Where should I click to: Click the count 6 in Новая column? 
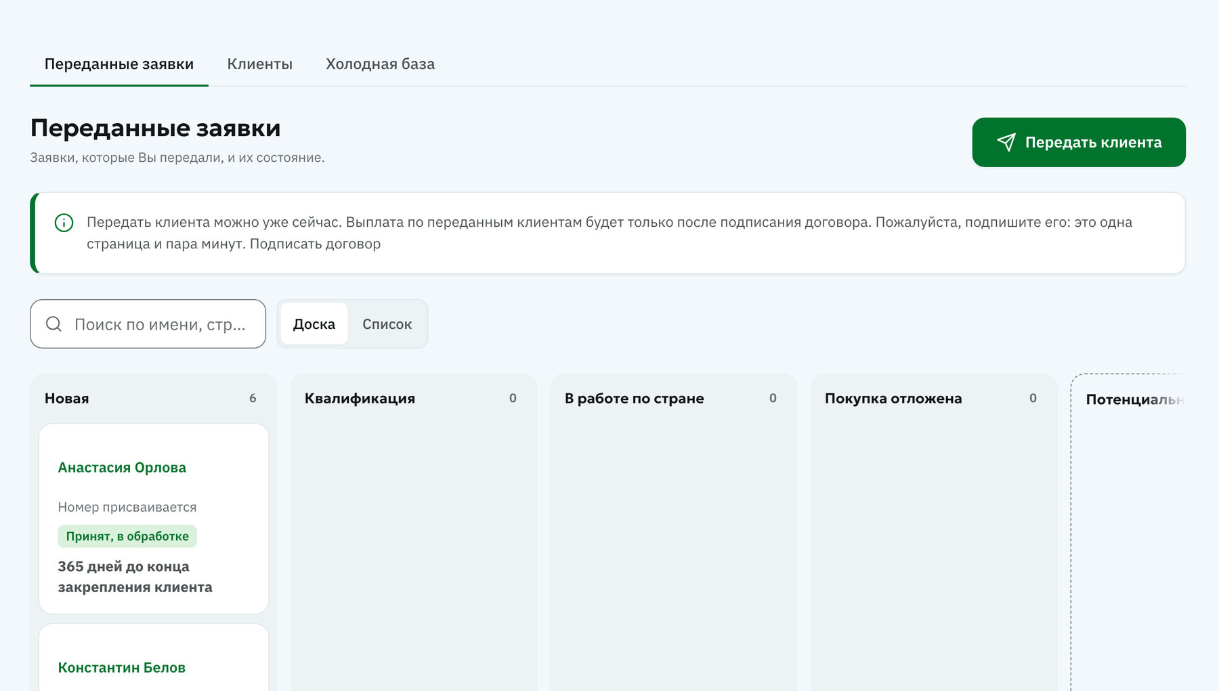click(253, 398)
